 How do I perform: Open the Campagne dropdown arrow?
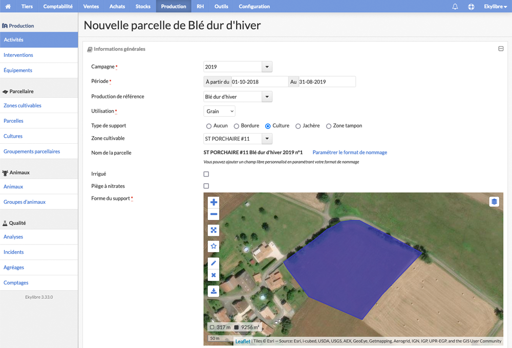tap(267, 67)
